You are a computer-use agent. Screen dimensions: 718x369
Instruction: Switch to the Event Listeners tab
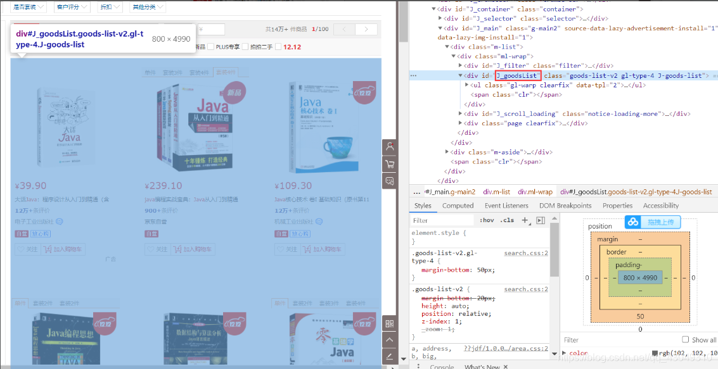tap(506, 206)
